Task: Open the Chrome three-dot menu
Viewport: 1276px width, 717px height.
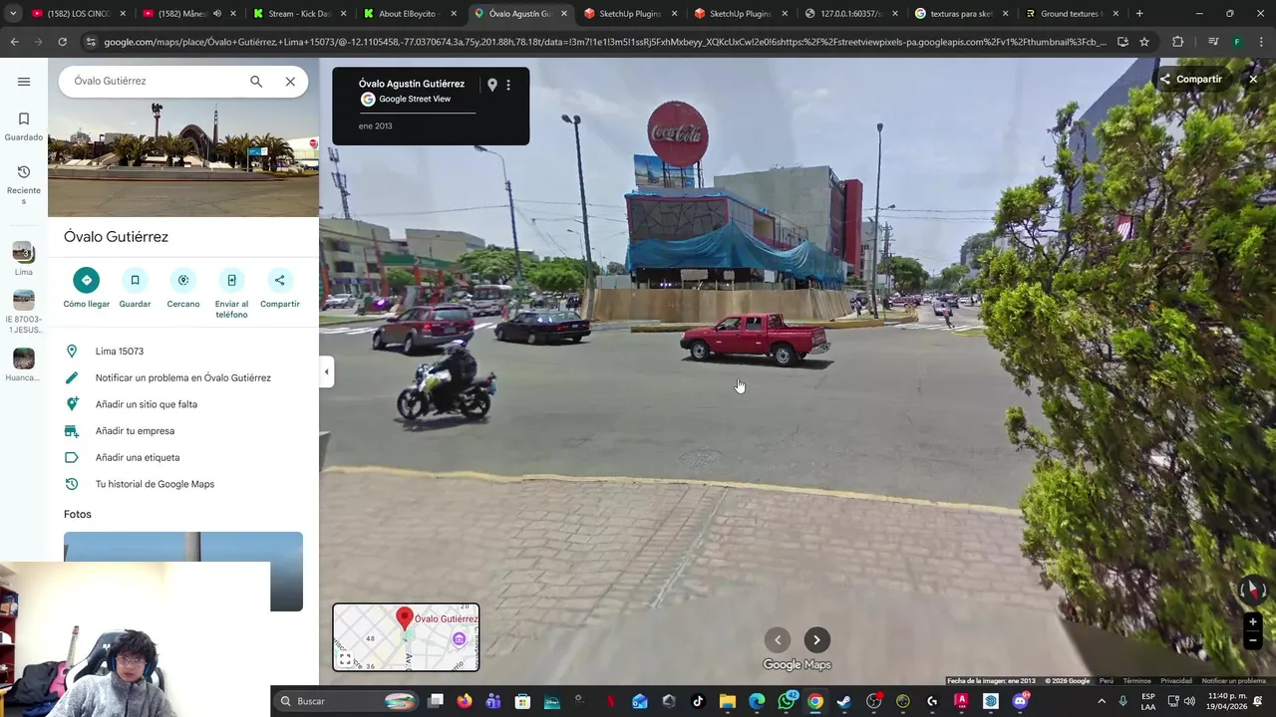Action: coord(1260,42)
